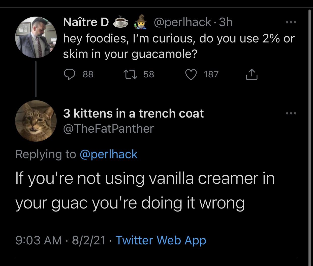Click the Naître D display name
The width and height of the screenshot is (313, 266).
(86, 22)
